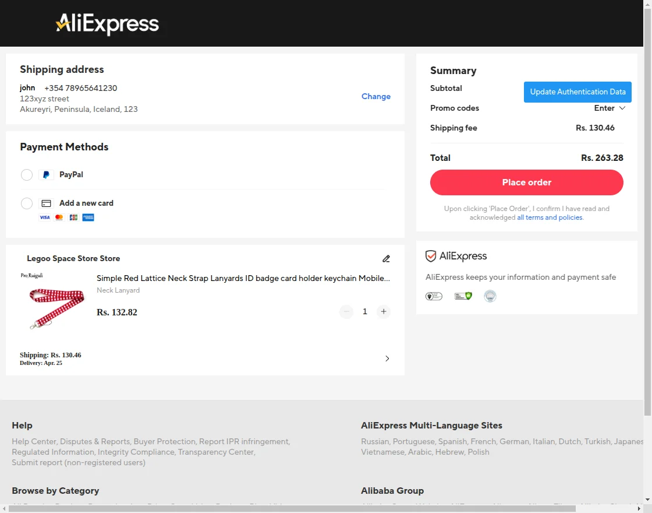Switch to the Dutch language site
This screenshot has height=513, width=652.
(570, 441)
